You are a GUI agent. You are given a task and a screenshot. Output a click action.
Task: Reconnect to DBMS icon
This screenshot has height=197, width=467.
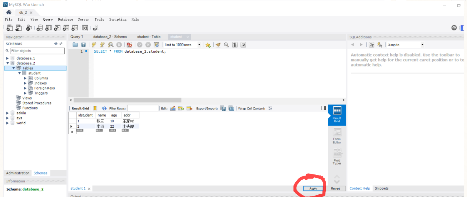95,28
